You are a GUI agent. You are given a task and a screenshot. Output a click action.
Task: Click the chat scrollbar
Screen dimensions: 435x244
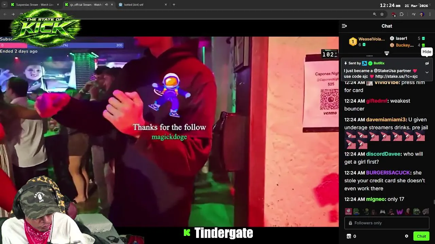coord(434,202)
